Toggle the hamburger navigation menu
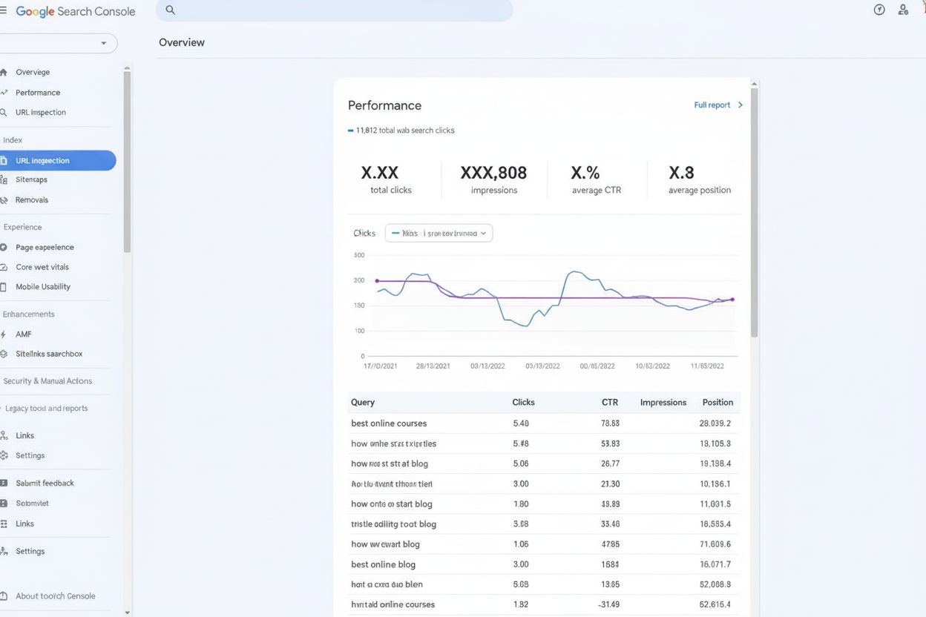The image size is (926, 617). (x=3, y=11)
